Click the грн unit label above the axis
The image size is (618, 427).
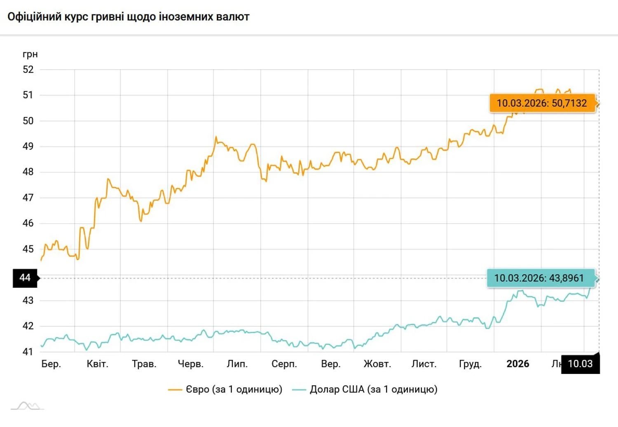(30, 54)
